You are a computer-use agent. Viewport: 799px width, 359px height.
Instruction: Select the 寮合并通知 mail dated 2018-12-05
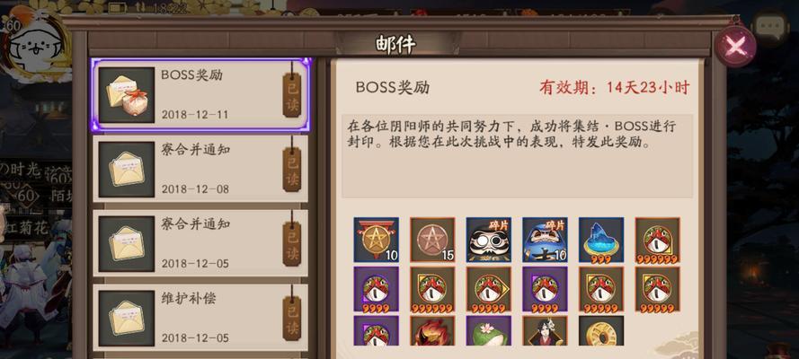(x=200, y=243)
